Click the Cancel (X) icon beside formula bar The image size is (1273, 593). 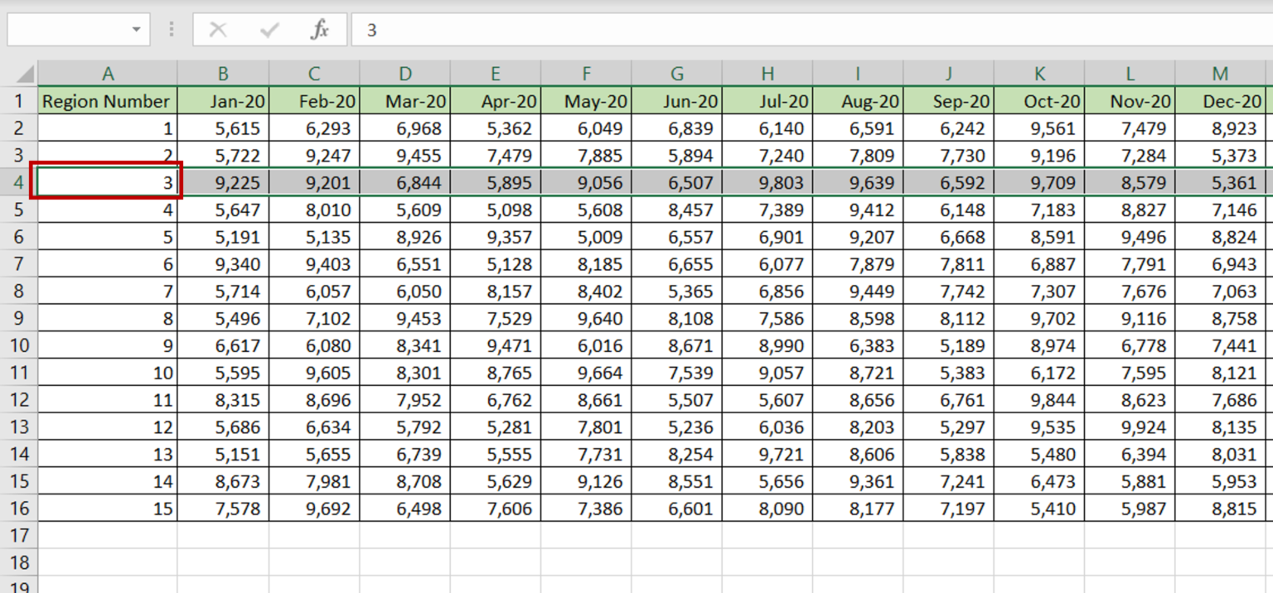(x=218, y=29)
